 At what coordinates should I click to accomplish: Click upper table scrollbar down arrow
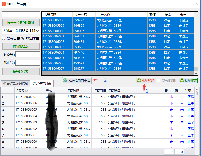[x=196, y=73]
